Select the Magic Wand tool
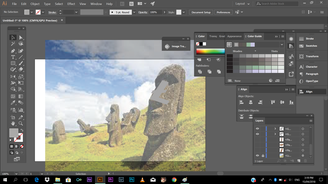 pyautogui.click(x=13, y=44)
